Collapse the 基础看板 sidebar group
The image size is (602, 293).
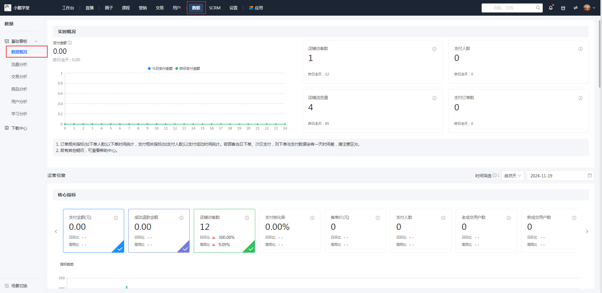[36, 41]
